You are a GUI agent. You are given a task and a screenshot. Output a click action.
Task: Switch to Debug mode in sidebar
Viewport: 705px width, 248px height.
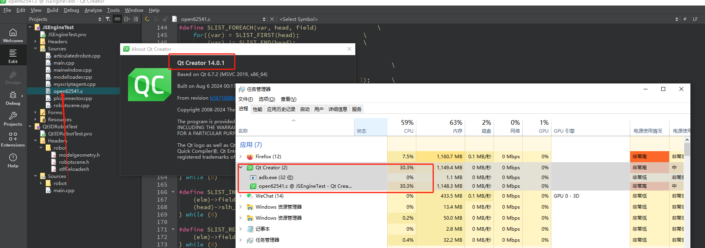[x=13, y=98]
